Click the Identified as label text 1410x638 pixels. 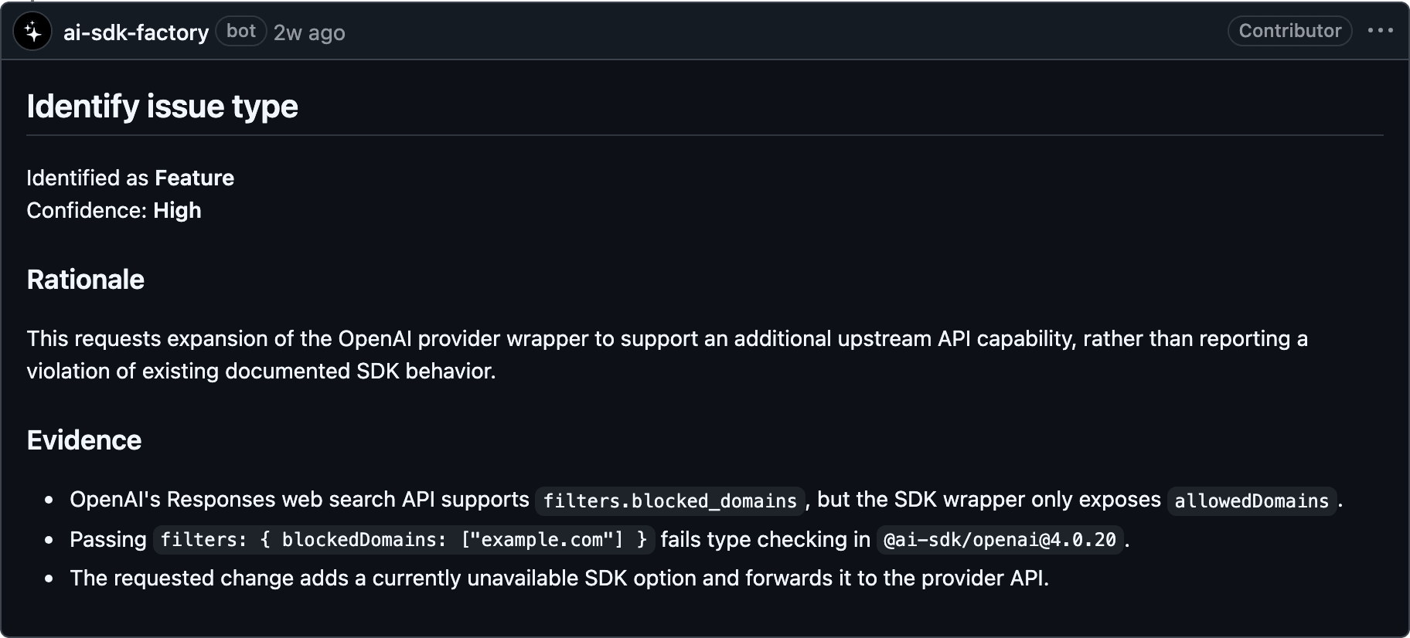(87, 178)
